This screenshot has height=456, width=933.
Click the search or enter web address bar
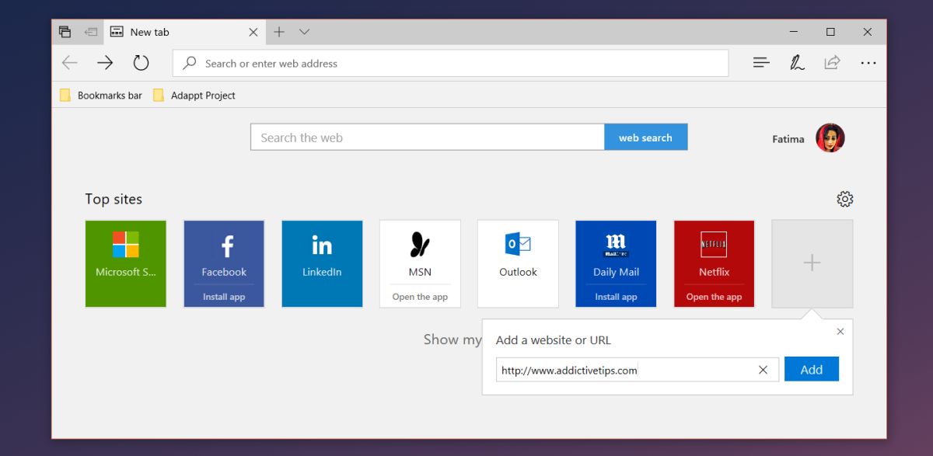tap(450, 64)
